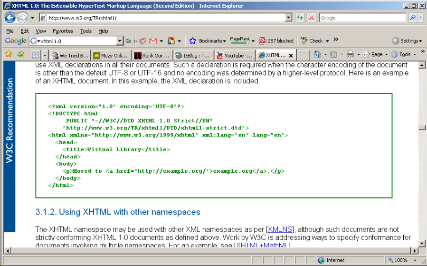Switch to the YouTube tab
The image size is (427, 266).
tap(235, 55)
